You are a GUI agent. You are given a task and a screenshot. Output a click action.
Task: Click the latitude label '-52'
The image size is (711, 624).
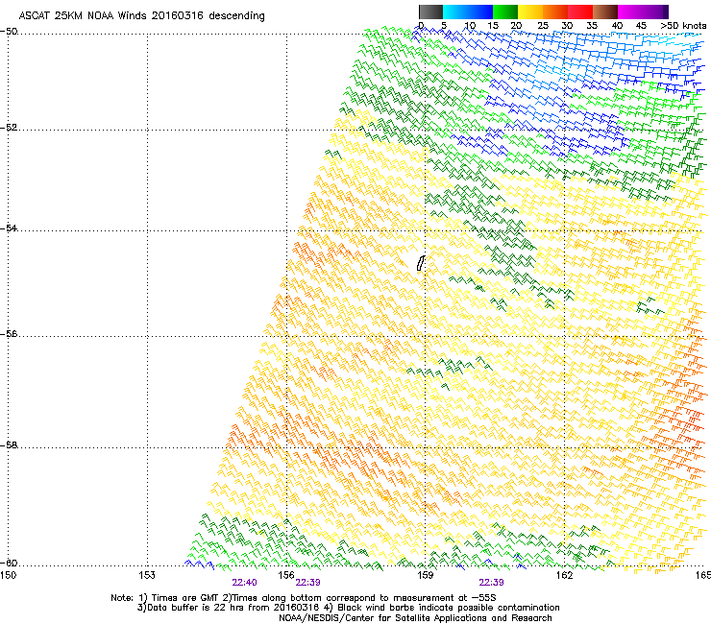(9, 128)
